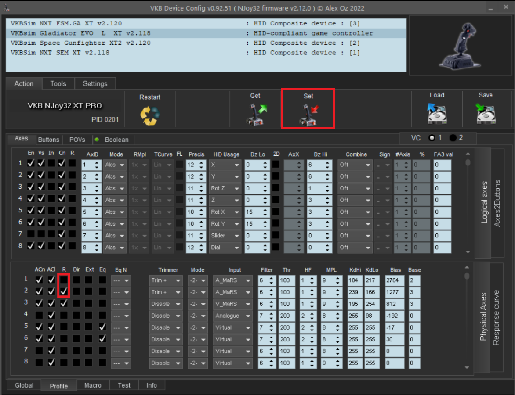Toggle R checkbox for physical axis 2

coord(64,291)
